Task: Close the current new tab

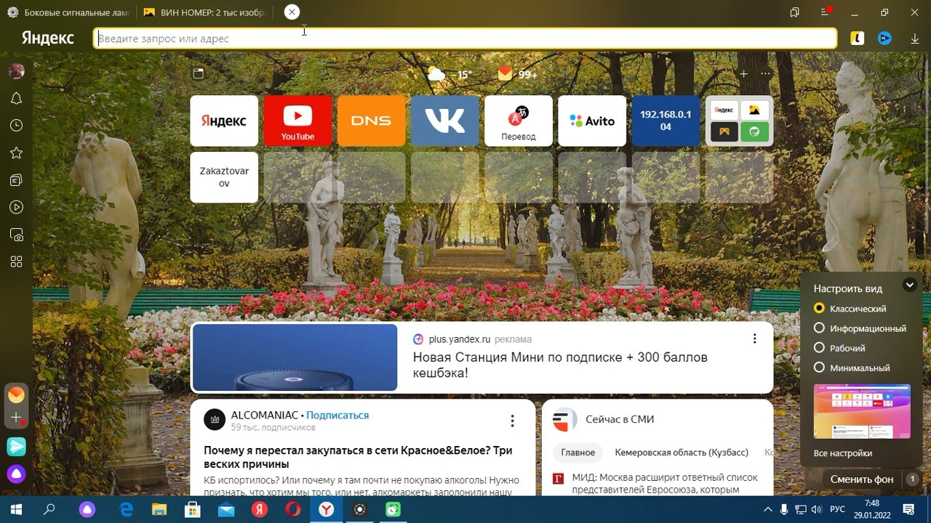Action: tap(292, 12)
